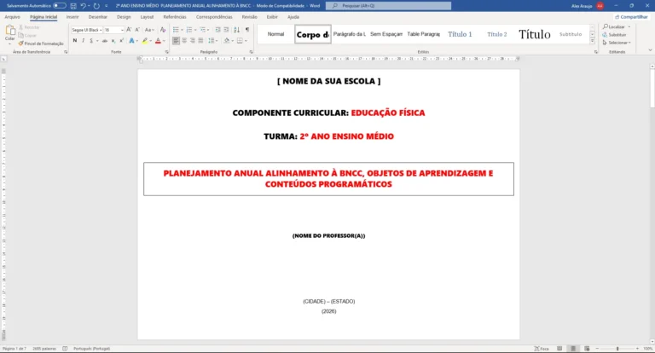Justify the paragraph text
655x353 pixels.
(200, 41)
